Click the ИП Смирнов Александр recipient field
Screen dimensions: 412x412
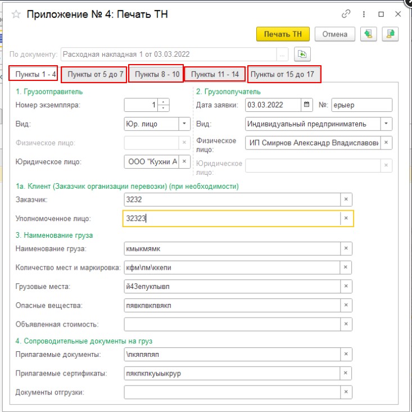tap(313, 143)
